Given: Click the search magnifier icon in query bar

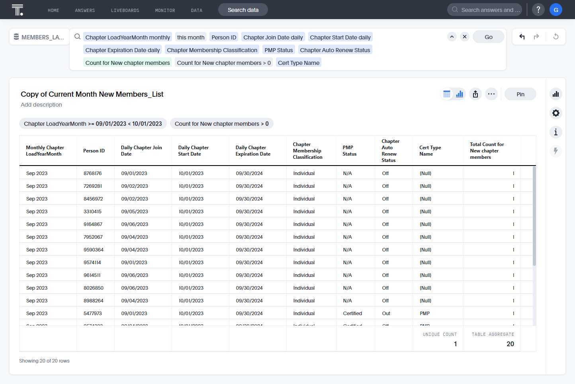Looking at the screenshot, I should click(78, 37).
